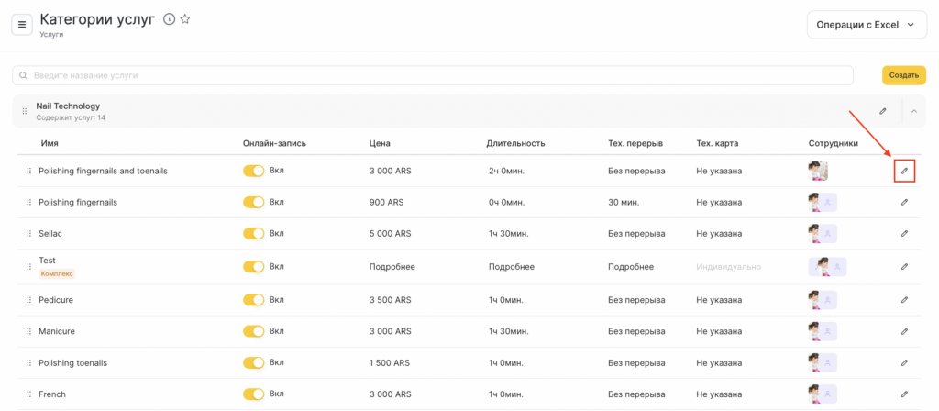The height and width of the screenshot is (411, 939).
Task: Click the drag handle for Manicure row
Action: point(28,331)
